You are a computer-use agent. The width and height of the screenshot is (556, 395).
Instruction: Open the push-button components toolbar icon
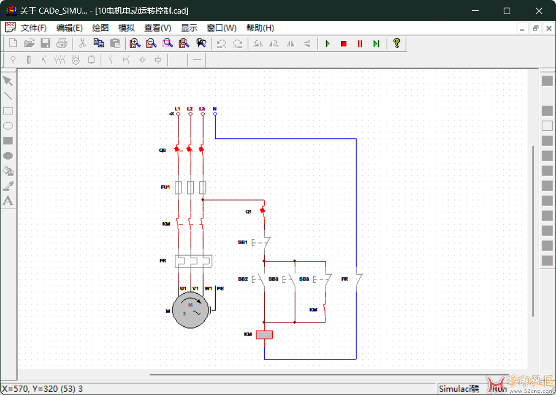[x=126, y=59]
